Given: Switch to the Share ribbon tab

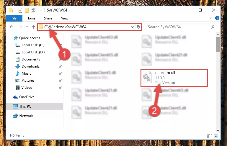Looking at the screenshot, I should (48, 18).
